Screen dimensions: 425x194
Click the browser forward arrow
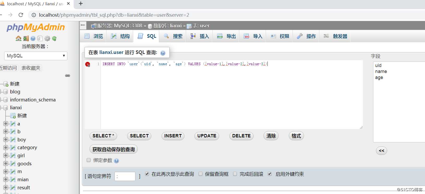tap(10, 15)
